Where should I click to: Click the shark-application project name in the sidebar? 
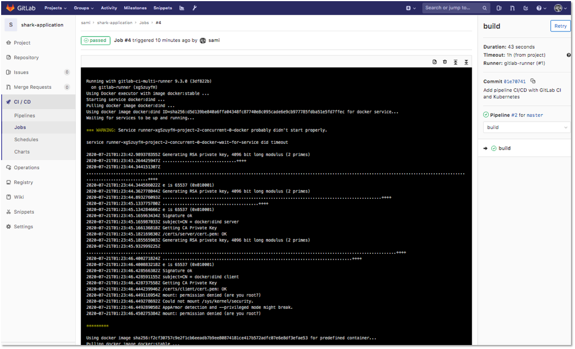[x=42, y=25]
